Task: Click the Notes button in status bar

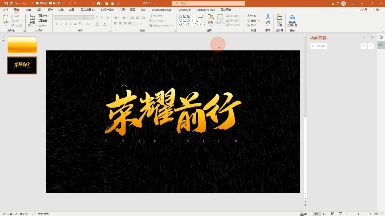Action: tap(304, 214)
